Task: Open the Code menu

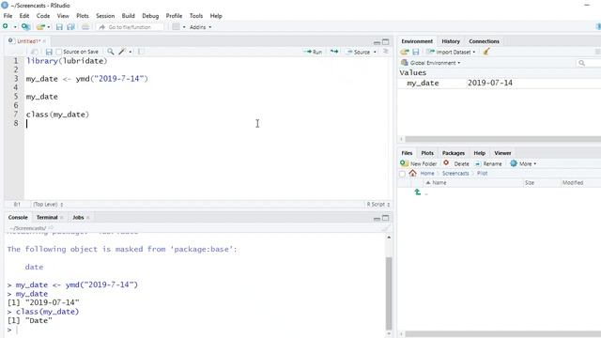Action: (x=43, y=16)
